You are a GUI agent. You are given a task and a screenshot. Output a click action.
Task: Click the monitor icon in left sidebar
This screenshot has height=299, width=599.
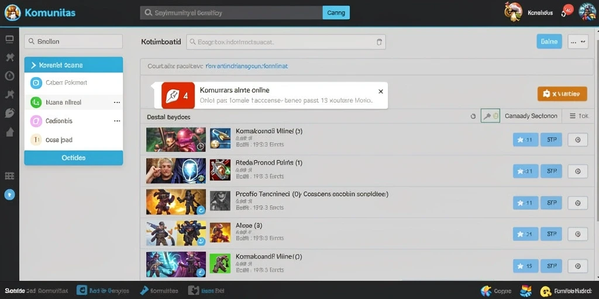point(9,39)
